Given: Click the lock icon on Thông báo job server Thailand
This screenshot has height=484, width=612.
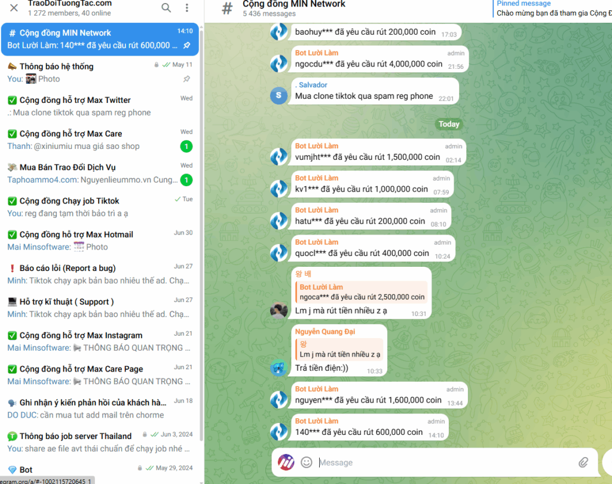Looking at the screenshot, I should [145, 434].
